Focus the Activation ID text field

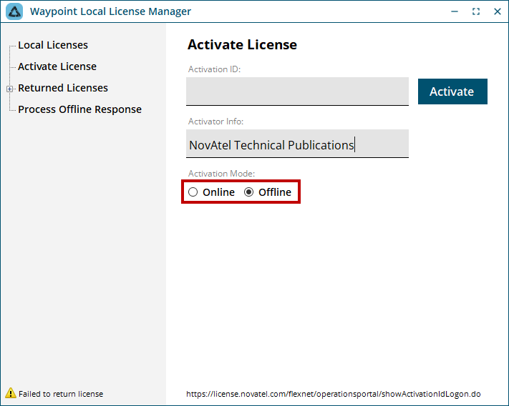click(x=297, y=91)
